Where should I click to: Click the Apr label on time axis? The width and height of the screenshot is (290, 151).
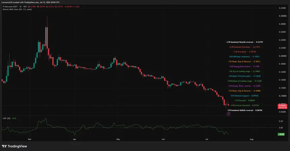pos(75,139)
